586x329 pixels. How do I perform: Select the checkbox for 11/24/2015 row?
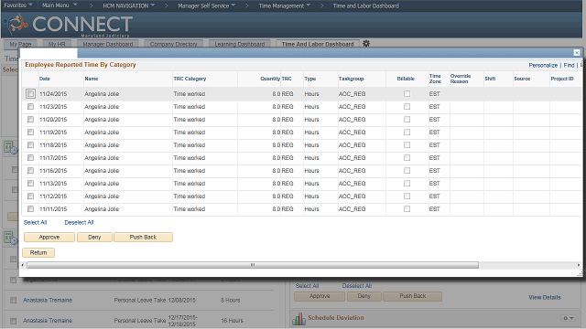30,93
